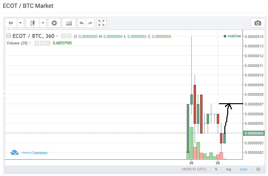The width and height of the screenshot is (268, 176).
Task: Select the candlestick chart style icon
Action: (33, 23)
